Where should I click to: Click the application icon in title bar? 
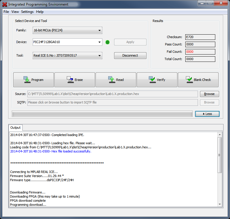5,4
